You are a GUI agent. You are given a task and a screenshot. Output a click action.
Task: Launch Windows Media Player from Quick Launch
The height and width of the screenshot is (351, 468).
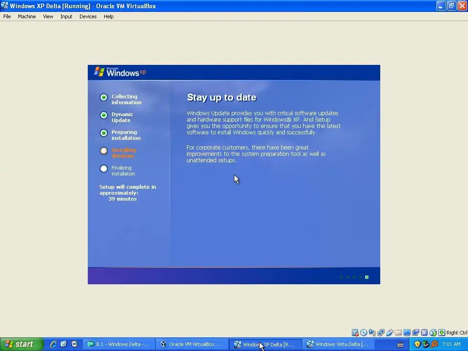74,344
